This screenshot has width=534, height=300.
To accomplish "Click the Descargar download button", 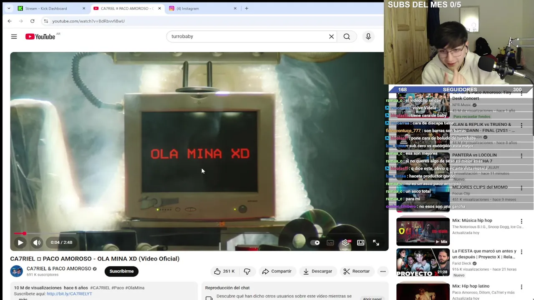I will 317,271.
